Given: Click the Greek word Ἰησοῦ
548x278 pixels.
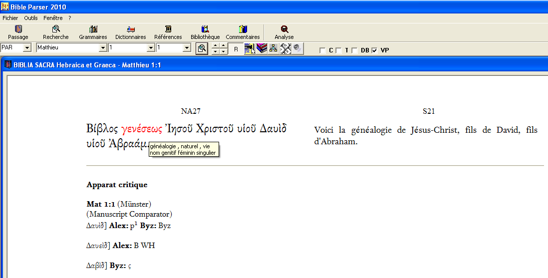Looking at the screenshot, I should coord(179,129).
